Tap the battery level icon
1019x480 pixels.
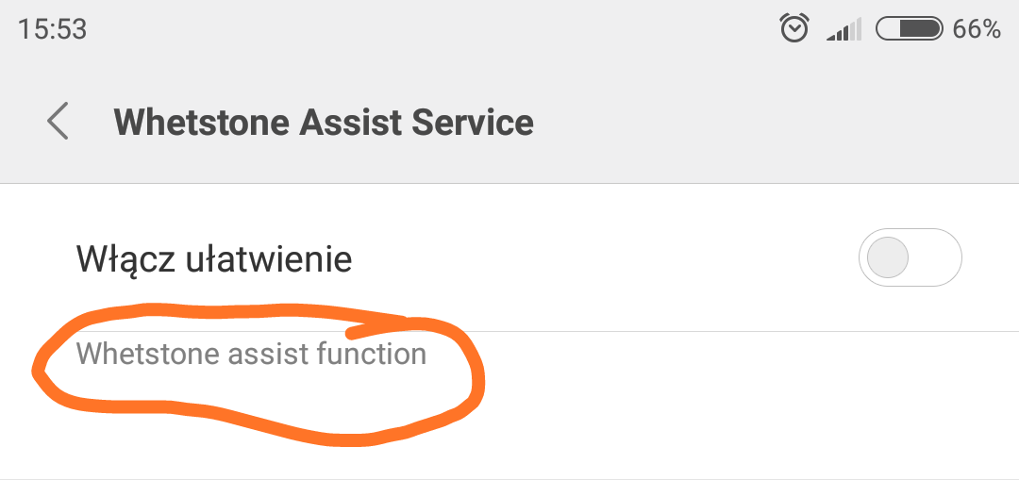(x=910, y=29)
